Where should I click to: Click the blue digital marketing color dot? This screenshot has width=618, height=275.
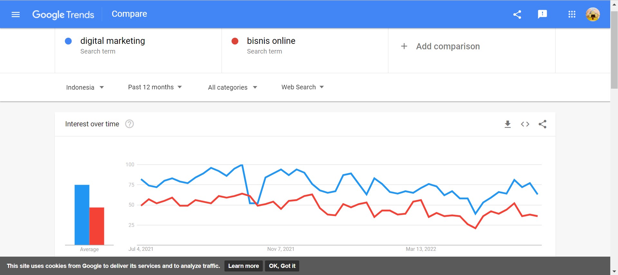pos(68,41)
